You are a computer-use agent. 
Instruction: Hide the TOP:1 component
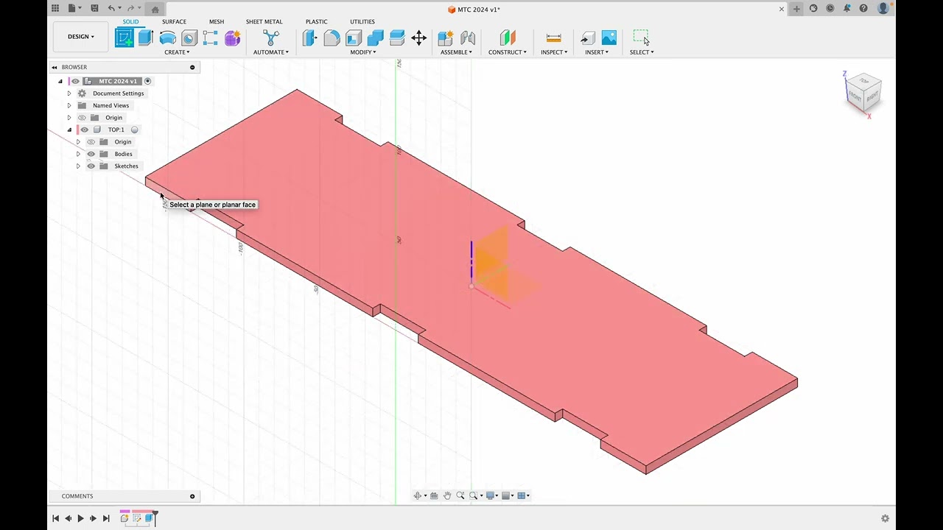point(84,130)
